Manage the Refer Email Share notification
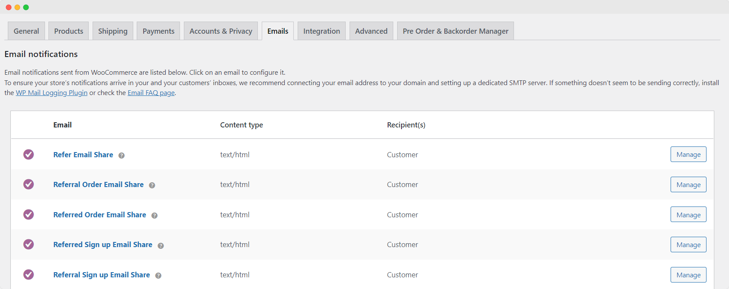 pyautogui.click(x=688, y=155)
